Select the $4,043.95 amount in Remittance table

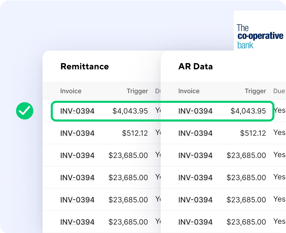pos(130,111)
